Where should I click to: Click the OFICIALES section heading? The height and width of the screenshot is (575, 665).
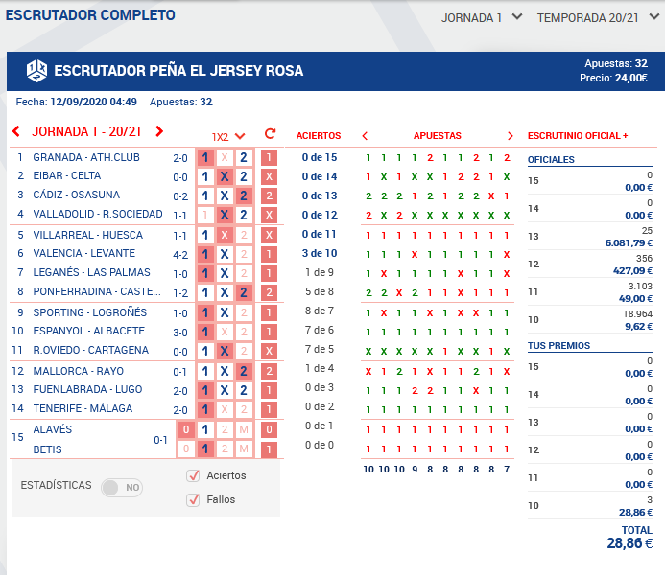[x=551, y=160]
